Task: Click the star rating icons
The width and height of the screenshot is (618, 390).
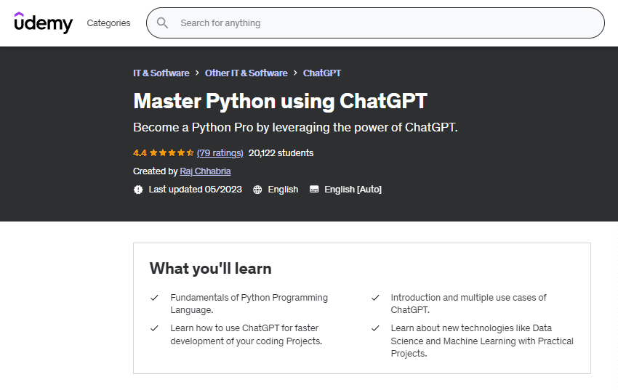Action: click(x=172, y=153)
